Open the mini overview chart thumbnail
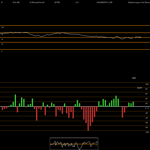Viewport: 150px width, 150px height. 74,144
